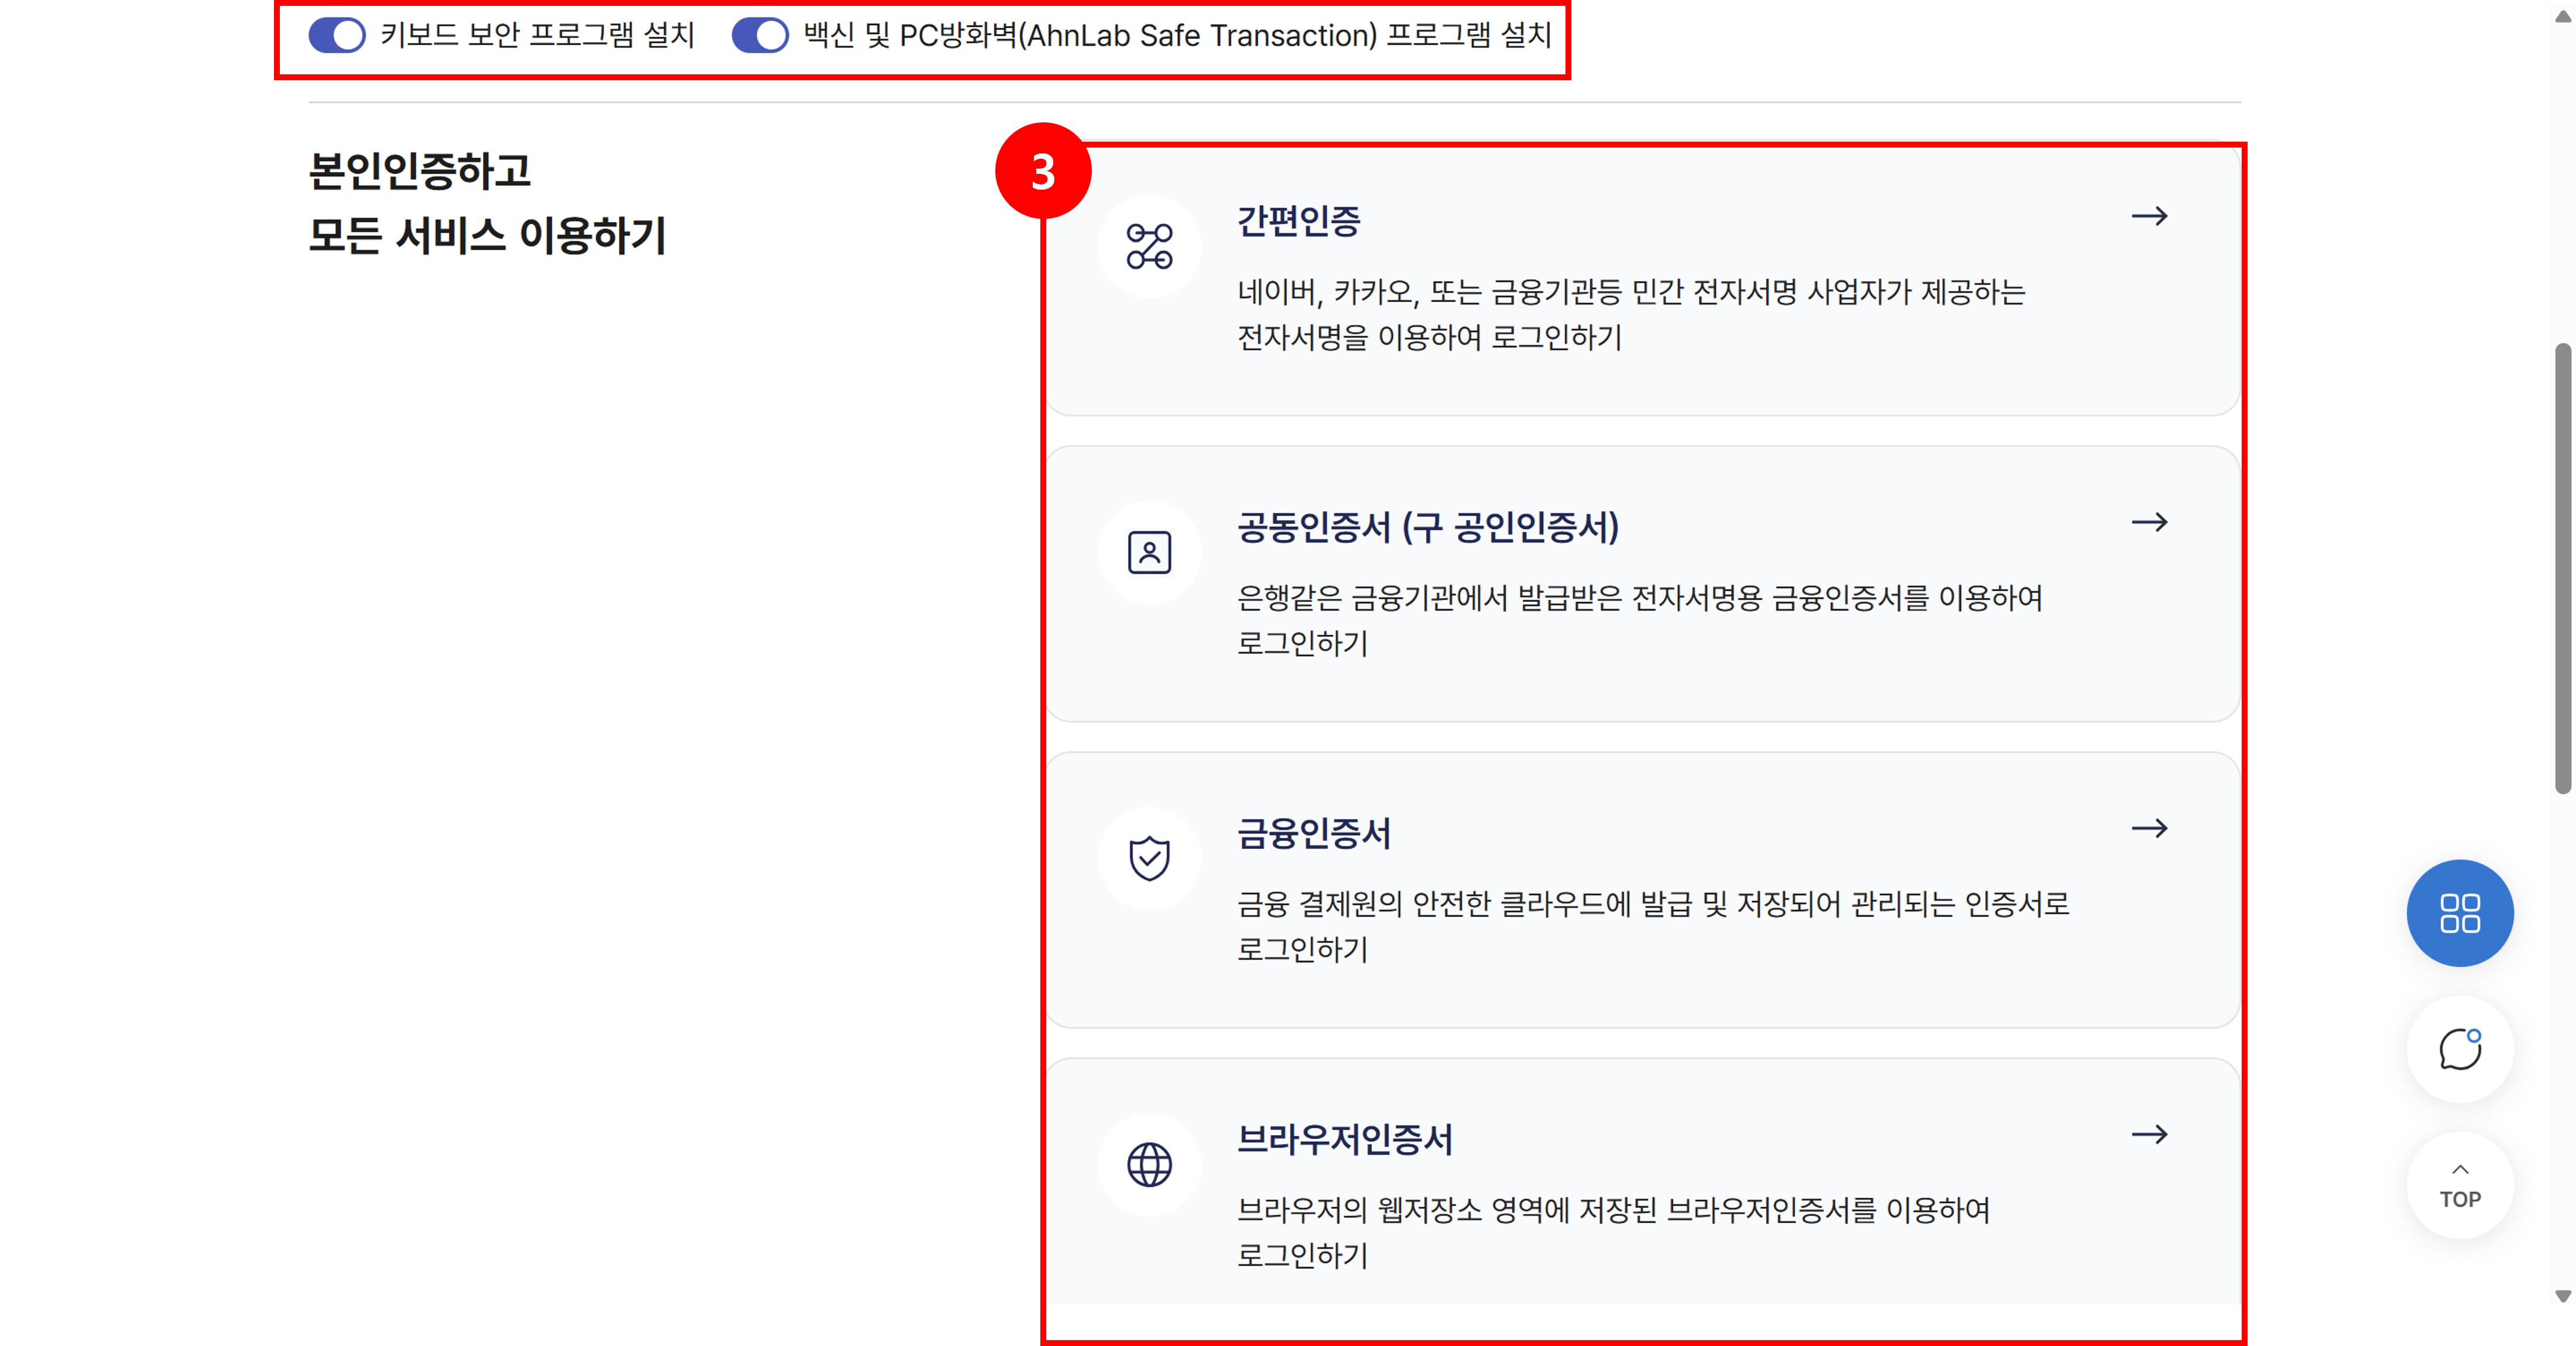2576x1346 pixels.
Task: Click the 브라우저인증서 globe icon
Action: (x=1149, y=1164)
